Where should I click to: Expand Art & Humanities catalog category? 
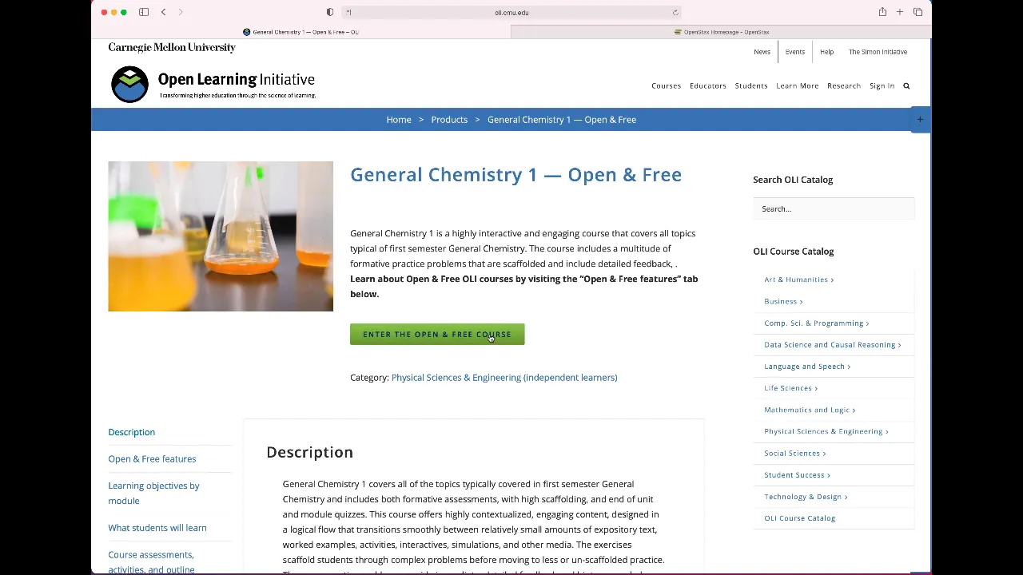[799, 280]
